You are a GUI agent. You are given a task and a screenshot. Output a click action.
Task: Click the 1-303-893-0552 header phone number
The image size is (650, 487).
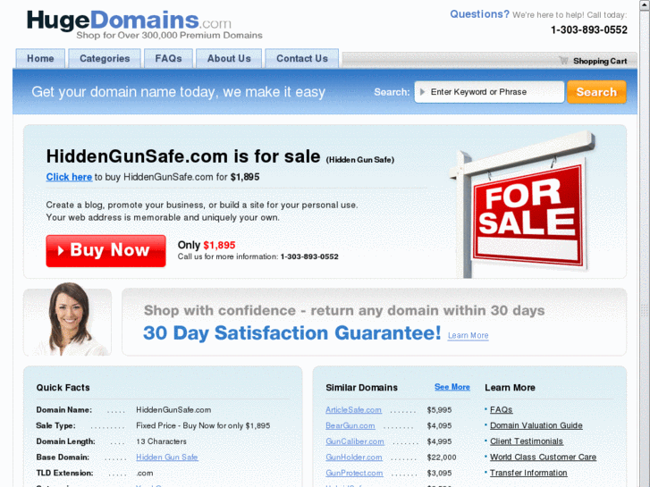pyautogui.click(x=588, y=29)
